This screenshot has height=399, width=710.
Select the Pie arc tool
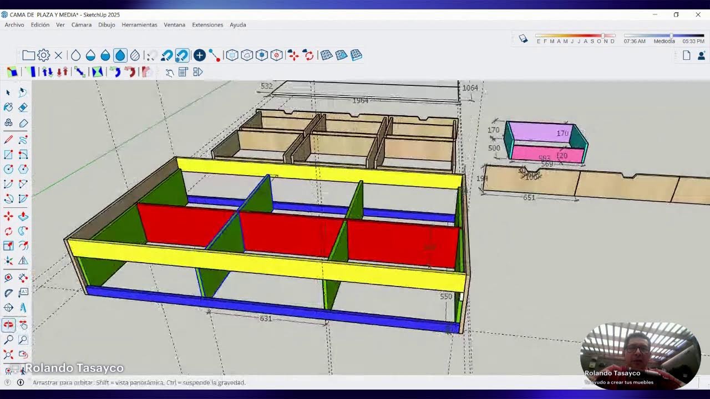coord(23,199)
